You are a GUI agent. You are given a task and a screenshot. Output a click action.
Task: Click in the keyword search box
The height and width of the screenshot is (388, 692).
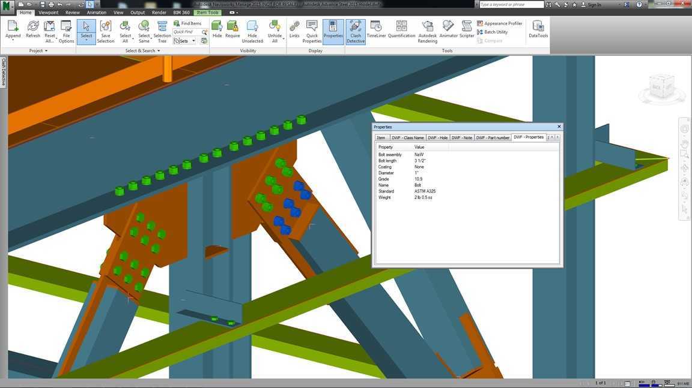pyautogui.click(x=511, y=4)
